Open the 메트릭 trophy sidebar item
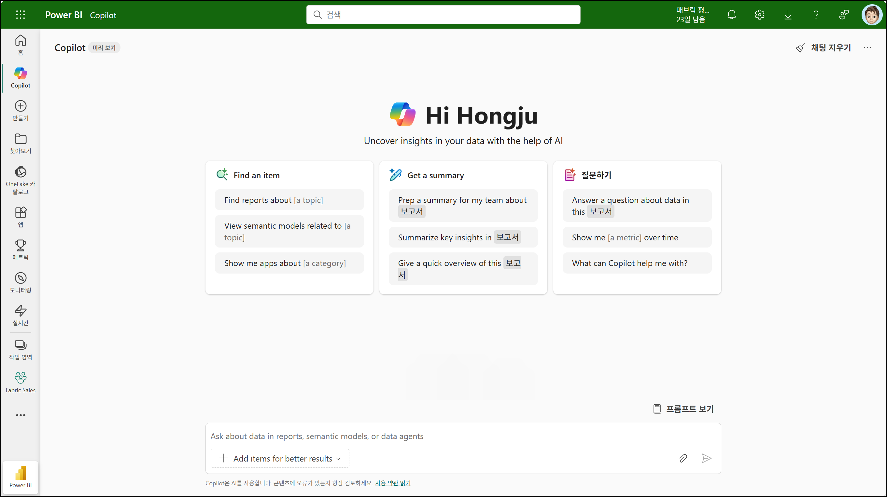The height and width of the screenshot is (497, 887). point(20,250)
